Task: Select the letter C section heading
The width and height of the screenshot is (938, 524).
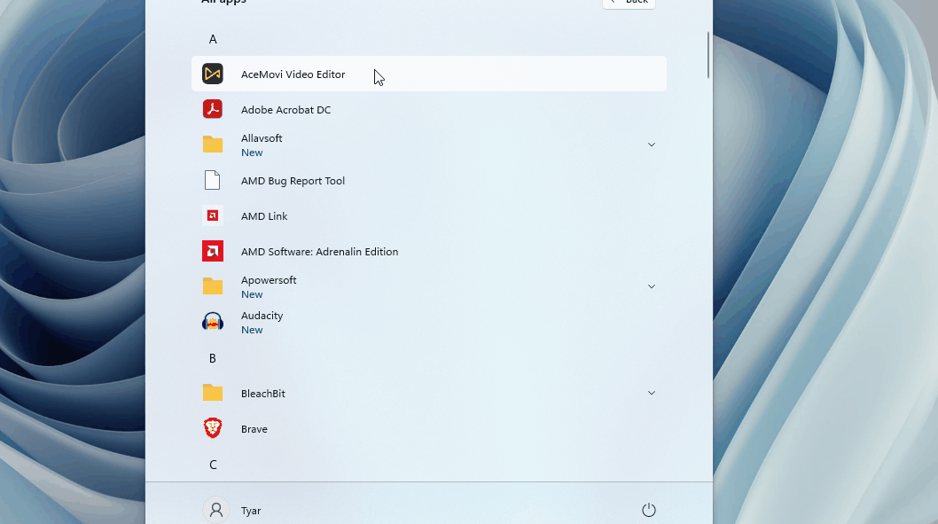Action: coord(212,465)
